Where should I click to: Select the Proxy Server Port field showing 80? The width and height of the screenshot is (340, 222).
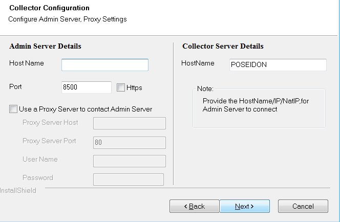click(x=130, y=143)
